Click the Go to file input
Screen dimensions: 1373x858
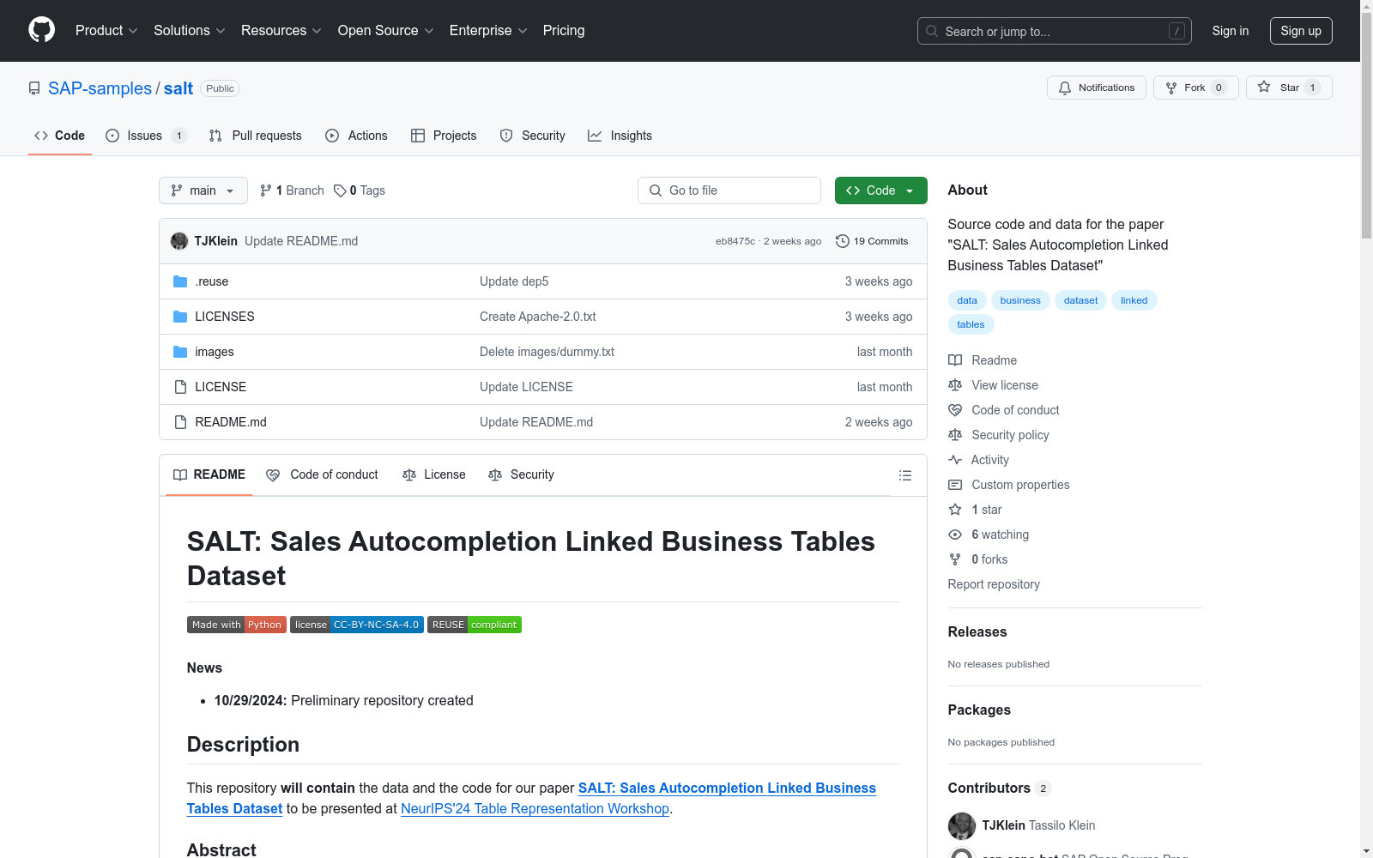pyautogui.click(x=729, y=190)
